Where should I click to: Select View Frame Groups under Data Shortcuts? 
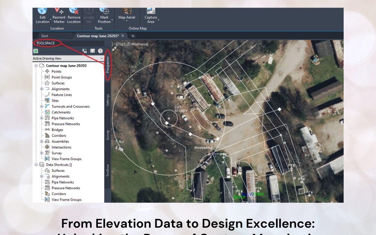coord(66,200)
